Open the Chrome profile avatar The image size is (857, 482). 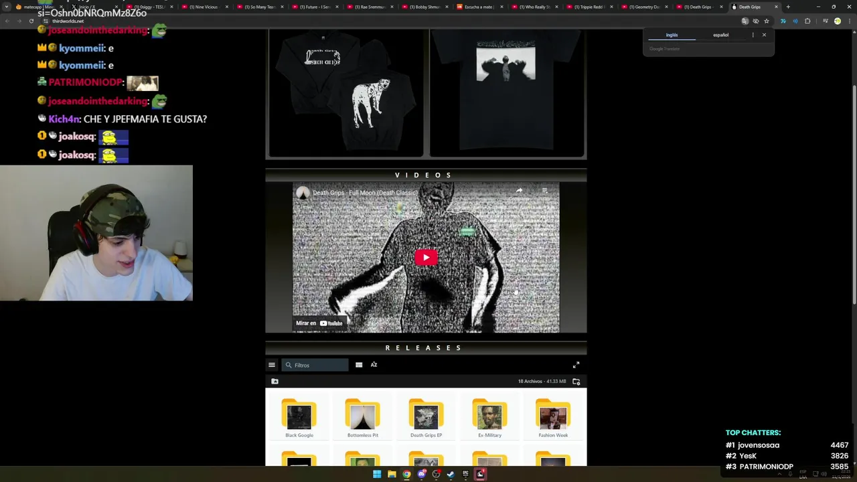(837, 21)
